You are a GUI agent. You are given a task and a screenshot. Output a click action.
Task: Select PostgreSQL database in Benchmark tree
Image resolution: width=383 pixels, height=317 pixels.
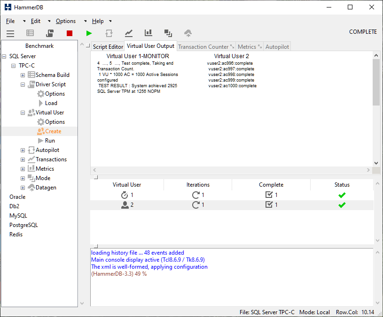(x=23, y=225)
